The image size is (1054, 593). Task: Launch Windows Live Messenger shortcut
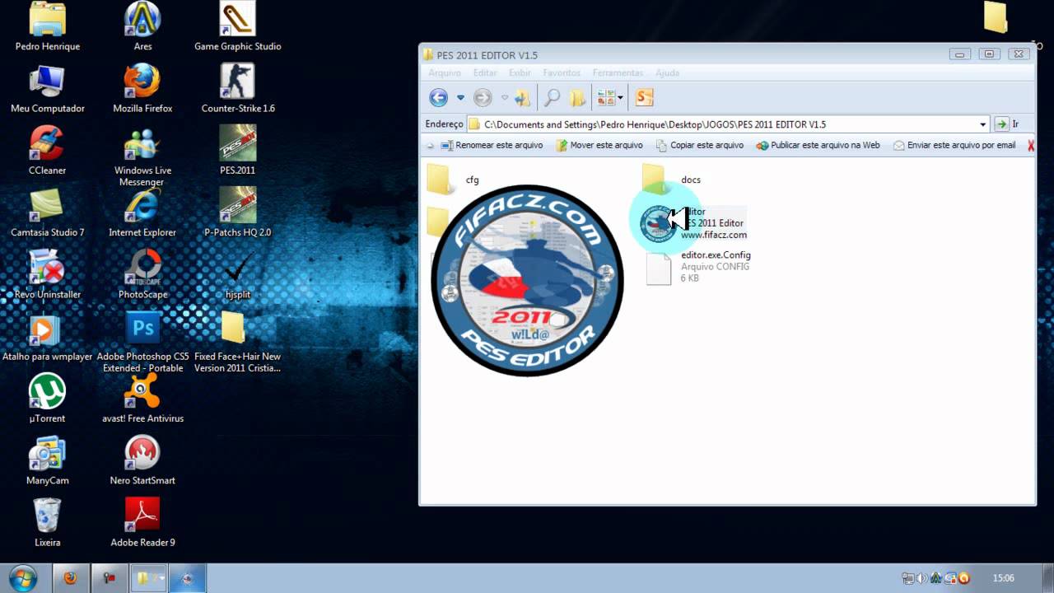click(142, 142)
